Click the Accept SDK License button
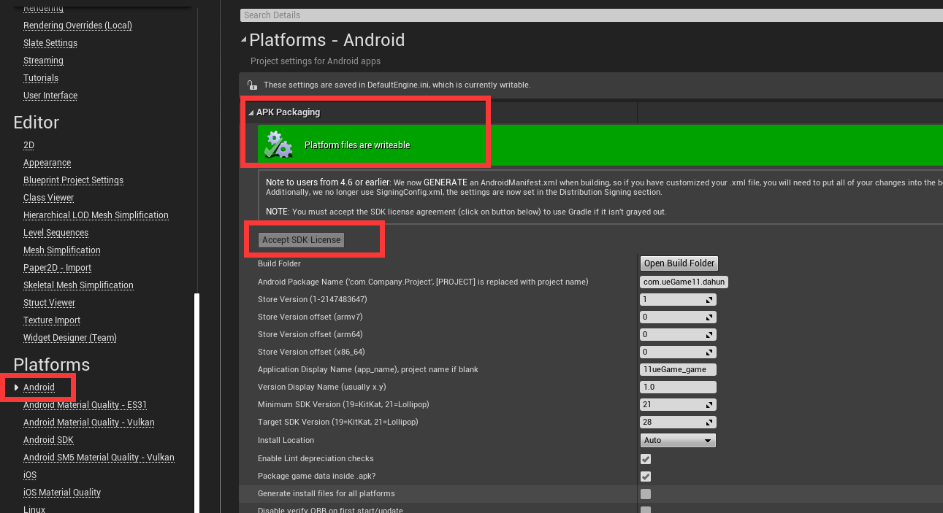The height and width of the screenshot is (513, 943). tap(300, 239)
